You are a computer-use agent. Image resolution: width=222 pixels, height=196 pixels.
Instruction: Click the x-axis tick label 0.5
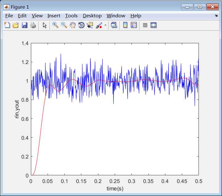coord(199,181)
